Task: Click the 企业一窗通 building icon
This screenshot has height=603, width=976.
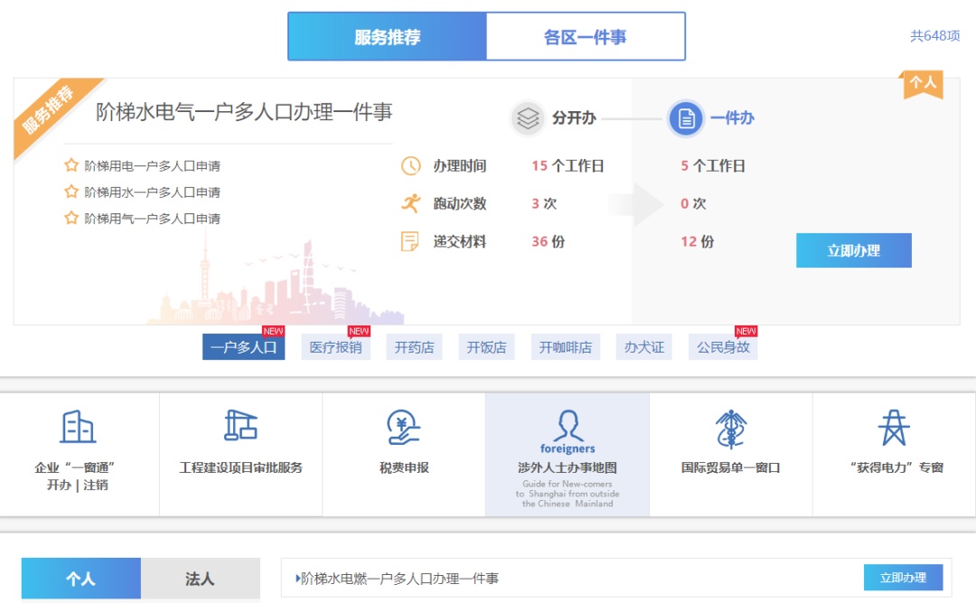Action: [78, 427]
